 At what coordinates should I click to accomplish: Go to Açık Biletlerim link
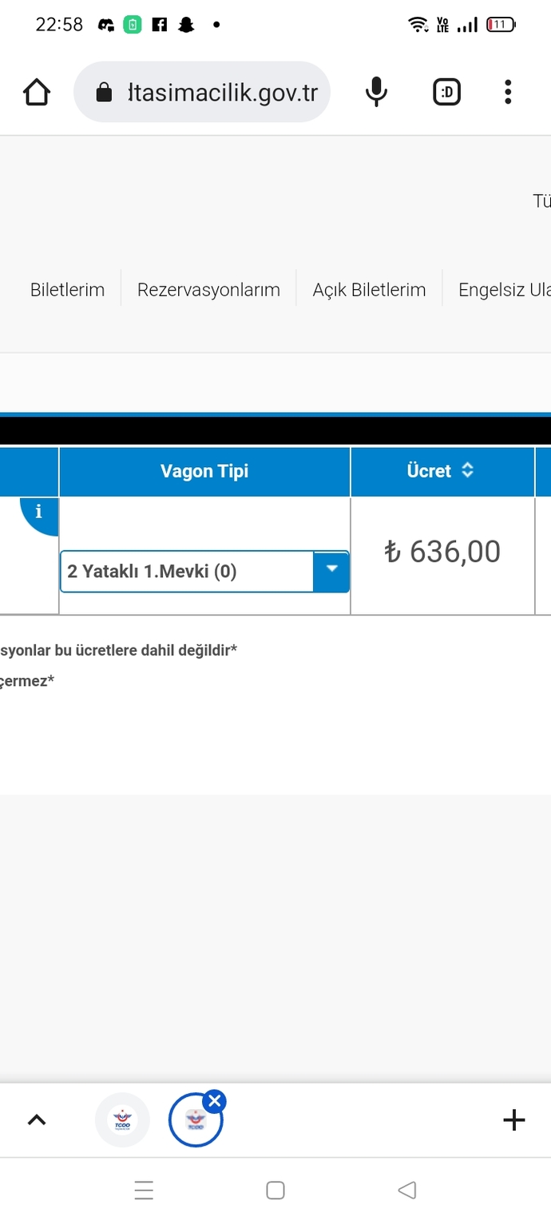[369, 290]
